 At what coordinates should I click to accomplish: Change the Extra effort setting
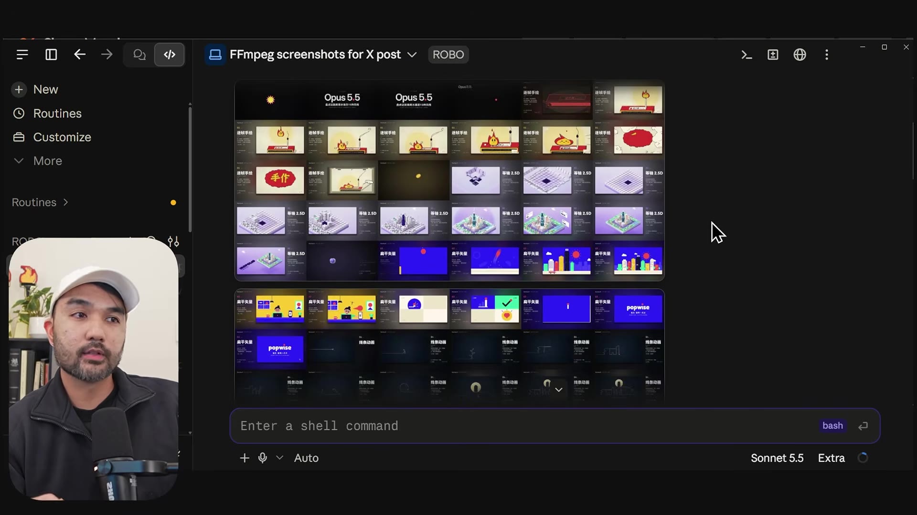831,458
